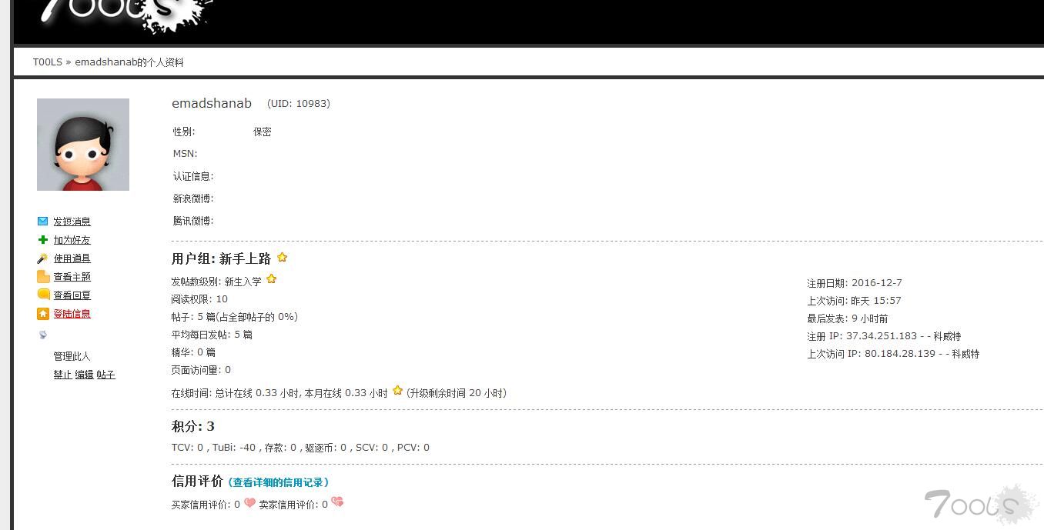Click the 禁止 management link
The height and width of the screenshot is (530, 1044).
coord(62,375)
